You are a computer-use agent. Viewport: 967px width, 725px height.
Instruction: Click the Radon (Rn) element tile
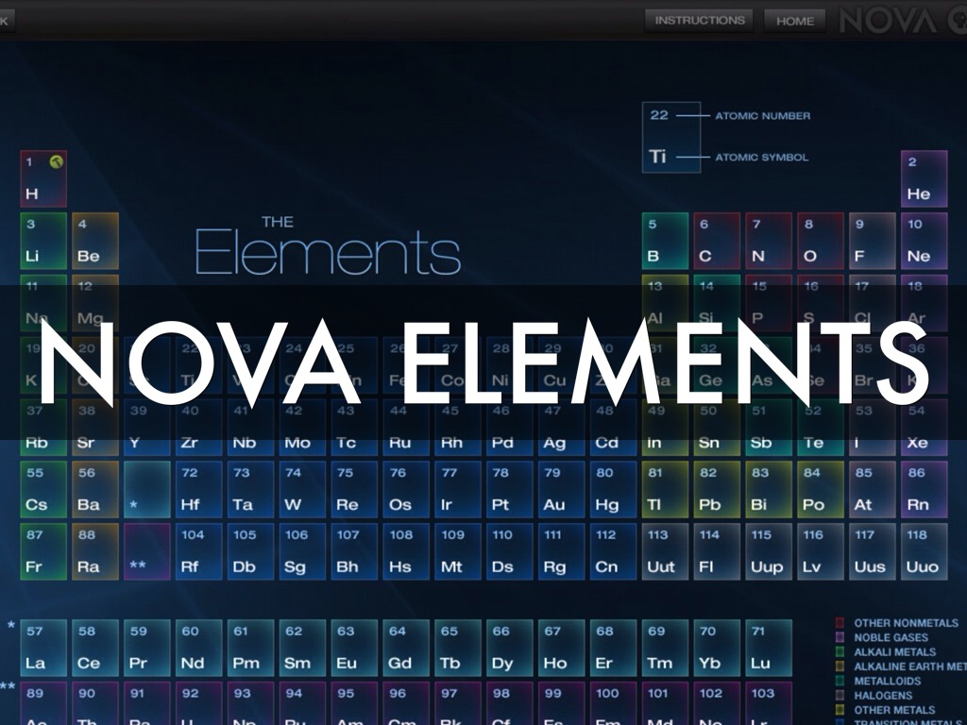pyautogui.click(x=924, y=489)
